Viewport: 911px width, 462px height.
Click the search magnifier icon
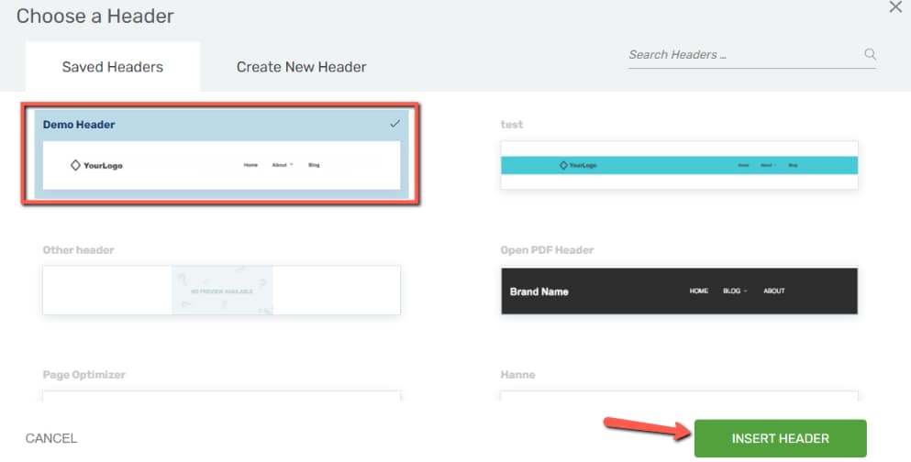pos(870,54)
